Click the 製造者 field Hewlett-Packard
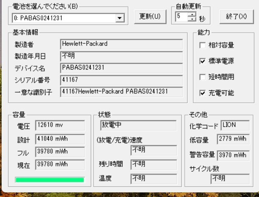 (122, 44)
